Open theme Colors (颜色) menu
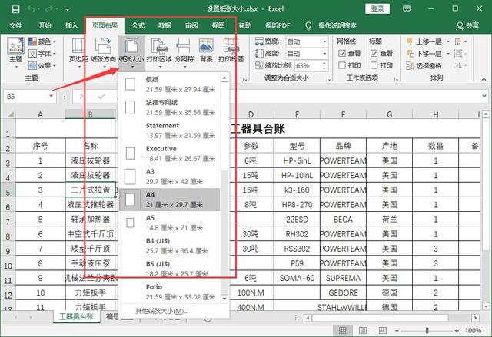Image resolution: width=492 pixels, height=337 pixels. tap(42, 41)
